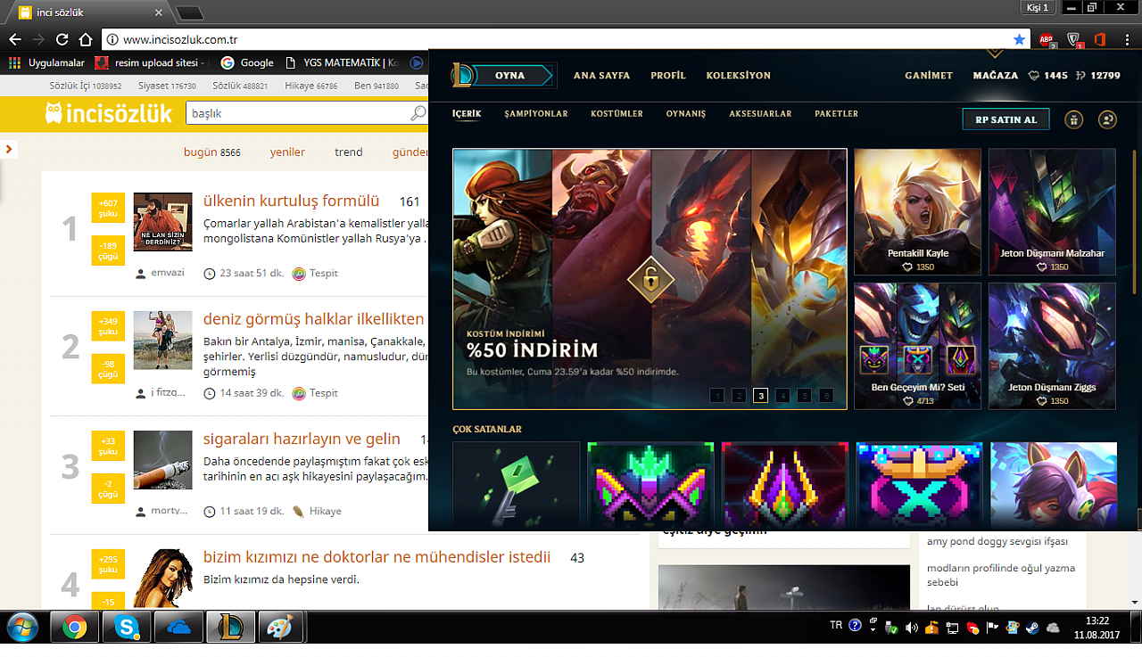This screenshot has height=657, width=1142.
Task: Open the gift icon in the League store
Action: pyautogui.click(x=1073, y=119)
